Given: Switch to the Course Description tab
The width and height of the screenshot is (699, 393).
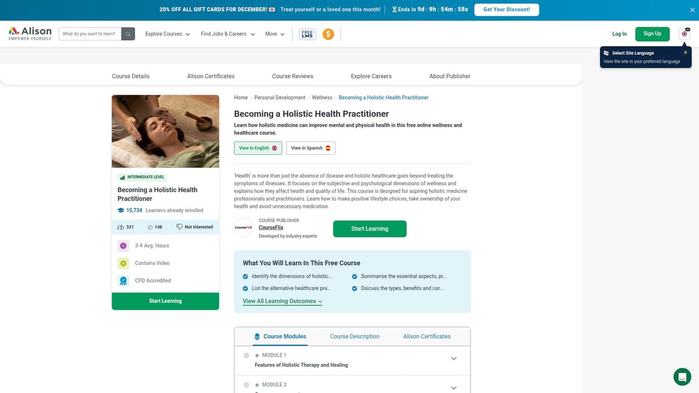Looking at the screenshot, I should 355,337.
